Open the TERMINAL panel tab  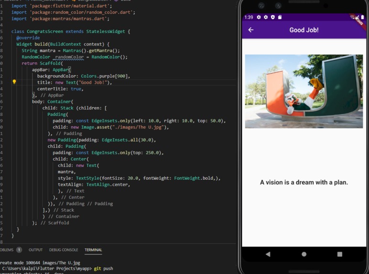coord(93,250)
